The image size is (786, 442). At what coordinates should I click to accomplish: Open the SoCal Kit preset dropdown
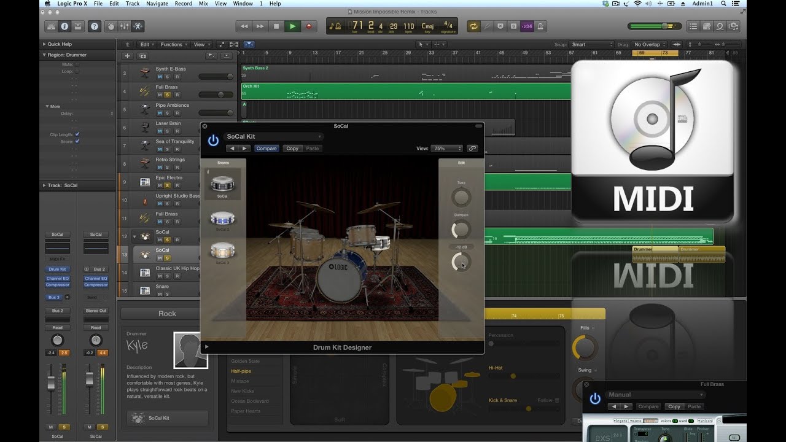(274, 136)
